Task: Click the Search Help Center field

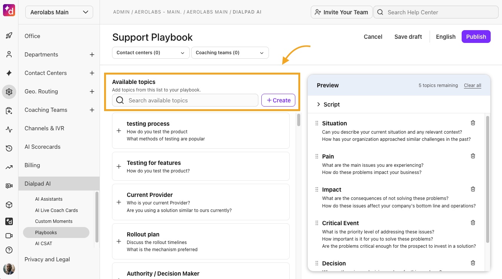Action: tap(436, 12)
